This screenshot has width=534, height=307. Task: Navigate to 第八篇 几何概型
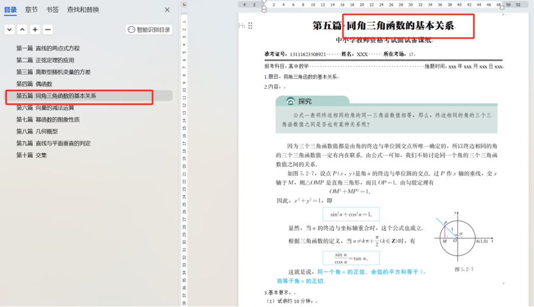37,131
